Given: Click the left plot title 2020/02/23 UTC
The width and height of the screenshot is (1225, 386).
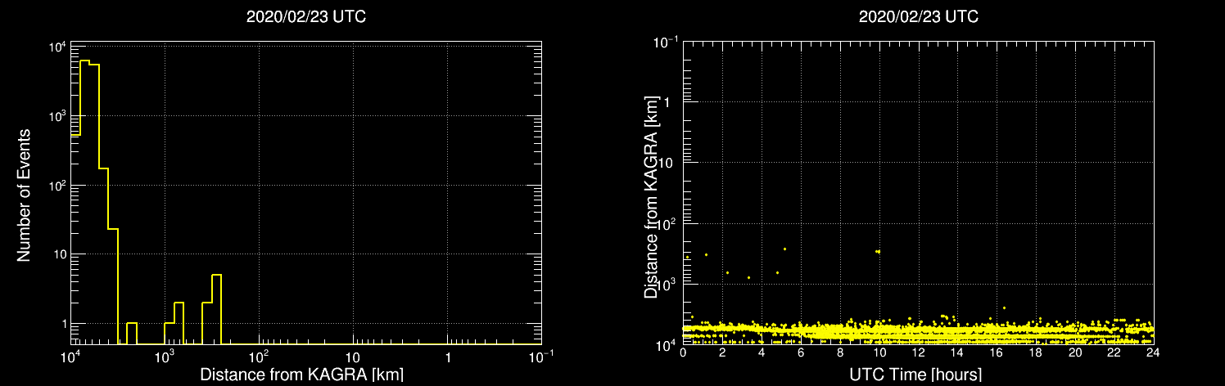Looking at the screenshot, I should [x=305, y=17].
